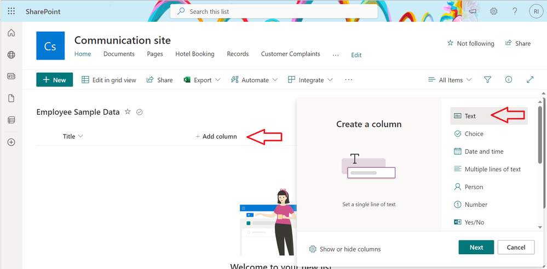The height and width of the screenshot is (269, 547).
Task: Click the New button
Action: tap(54, 80)
